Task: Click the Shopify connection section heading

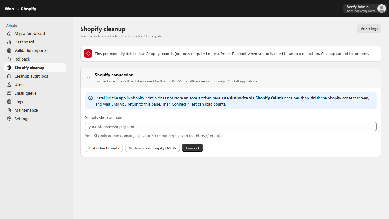Action: click(x=114, y=75)
